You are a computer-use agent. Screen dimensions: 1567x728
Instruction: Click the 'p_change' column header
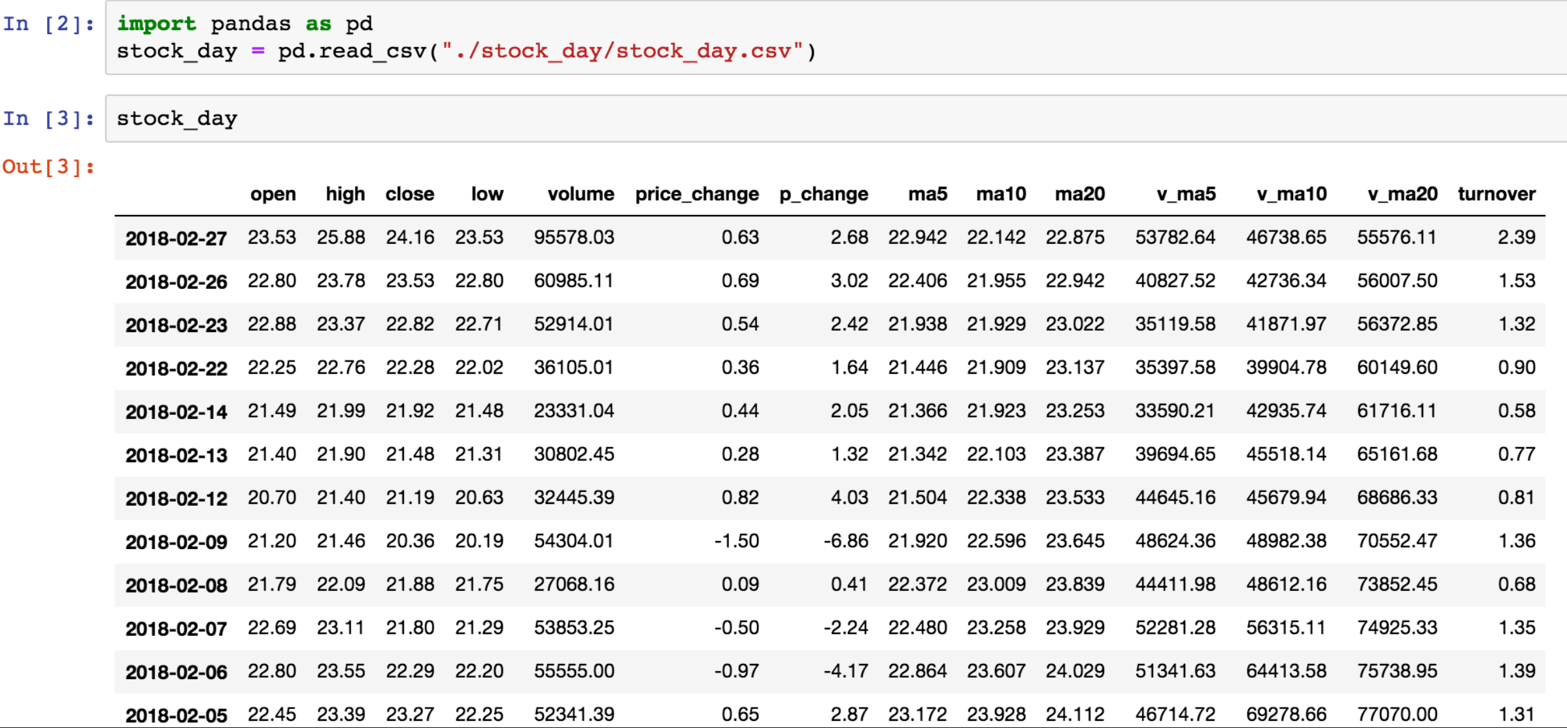824,194
